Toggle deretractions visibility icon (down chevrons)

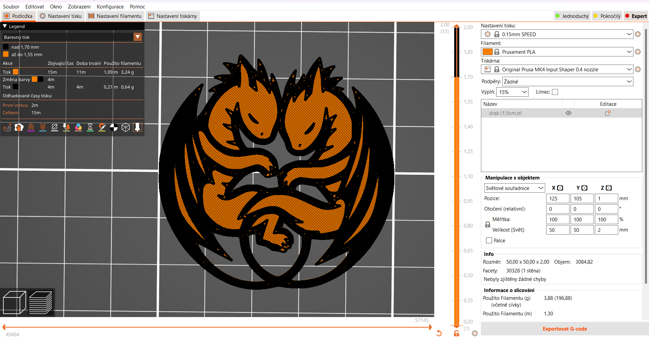[43, 127]
